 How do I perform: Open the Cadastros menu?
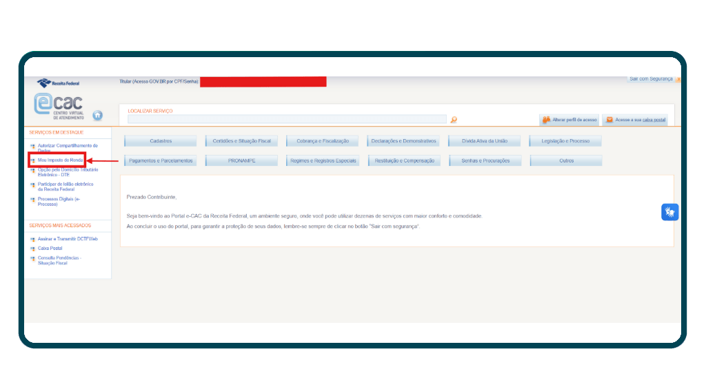(x=161, y=141)
